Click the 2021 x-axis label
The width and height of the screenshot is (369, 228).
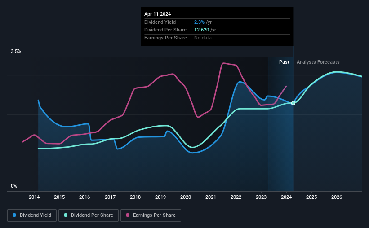(x=211, y=197)
